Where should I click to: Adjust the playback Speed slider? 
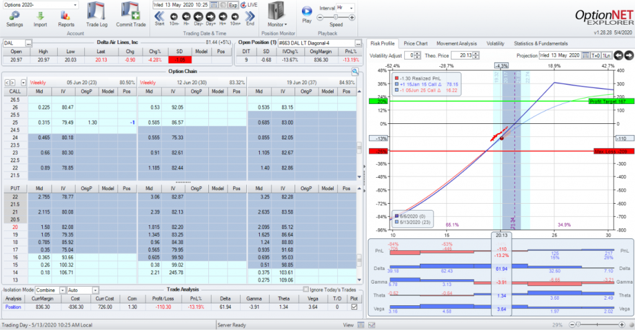coord(335,17)
